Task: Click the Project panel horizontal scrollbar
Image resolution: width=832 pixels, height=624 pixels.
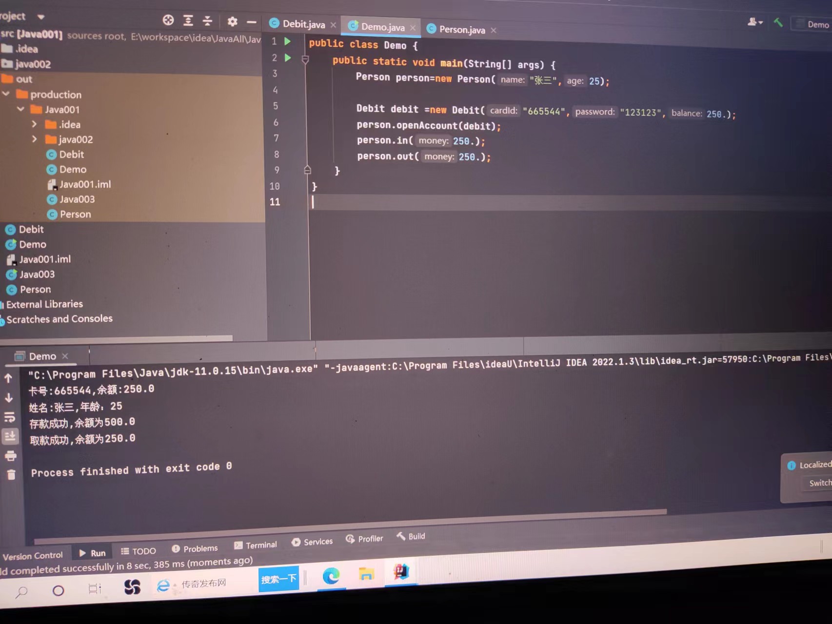Action: click(x=116, y=338)
